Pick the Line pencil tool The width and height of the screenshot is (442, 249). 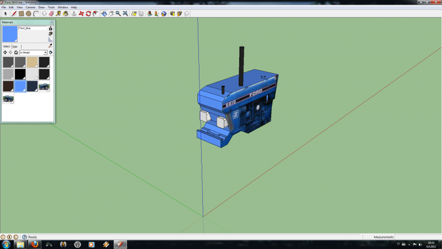pyautogui.click(x=14, y=13)
